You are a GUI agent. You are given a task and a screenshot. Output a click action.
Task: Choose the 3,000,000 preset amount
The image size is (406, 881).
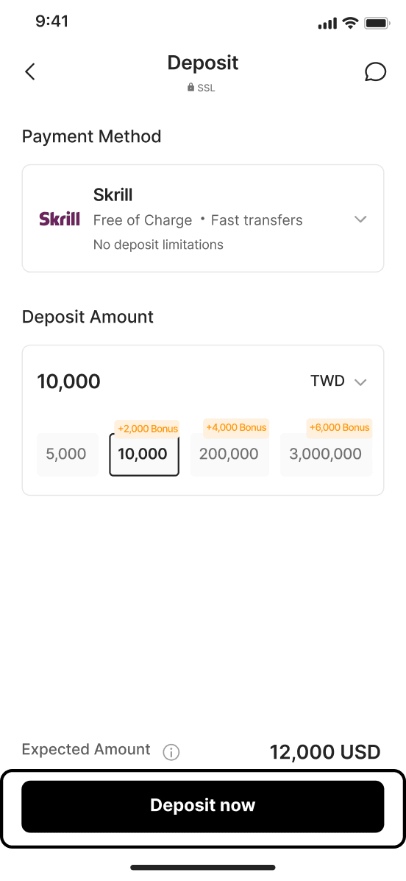click(x=326, y=454)
